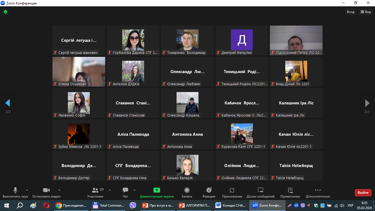This screenshot has width=375, height=211.
Task: Expand audio options arrow next to microphone
Action: (27, 190)
